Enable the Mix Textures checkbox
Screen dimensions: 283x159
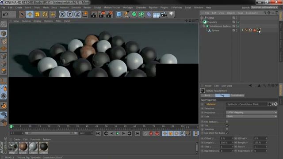tap(227, 122)
